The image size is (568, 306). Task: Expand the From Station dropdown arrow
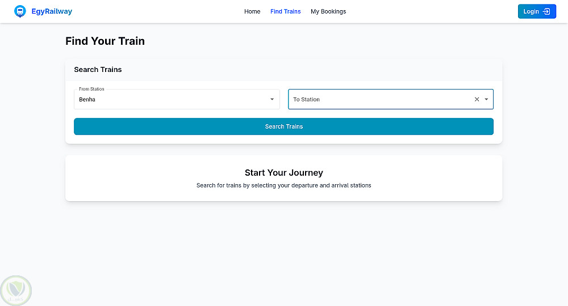click(272, 99)
